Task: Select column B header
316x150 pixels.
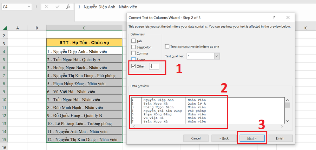Action: pyautogui.click(x=37, y=28)
